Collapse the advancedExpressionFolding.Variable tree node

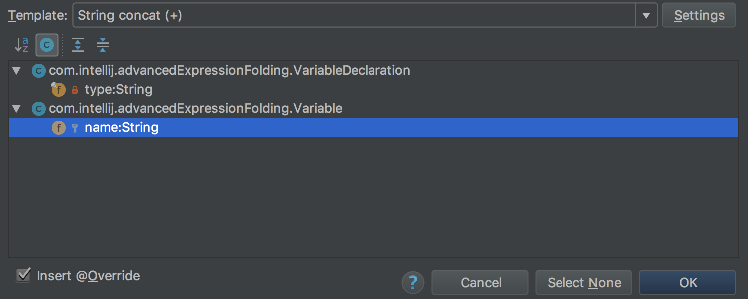(x=16, y=109)
